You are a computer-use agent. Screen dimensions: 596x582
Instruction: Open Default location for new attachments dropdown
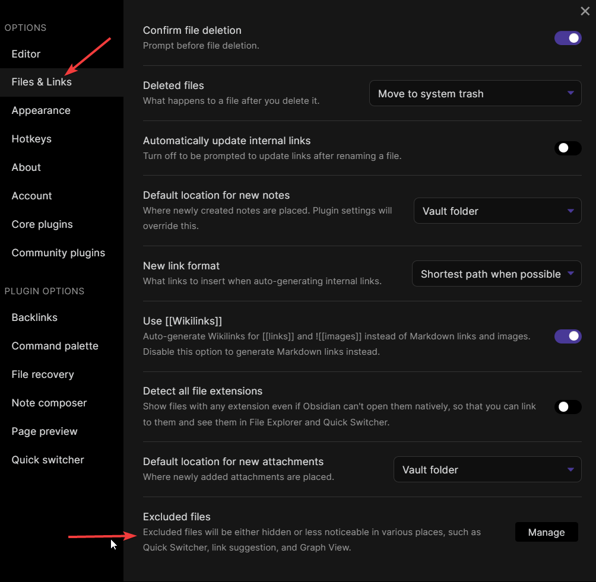487,469
